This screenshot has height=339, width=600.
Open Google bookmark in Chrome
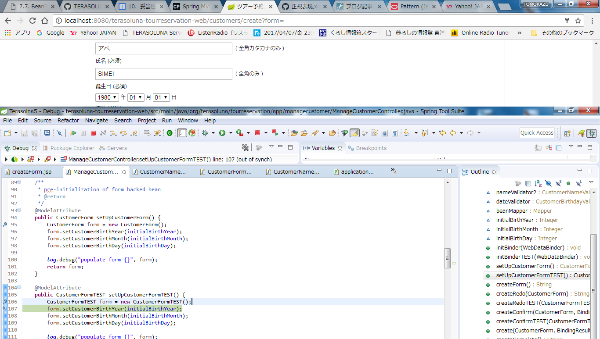click(x=51, y=32)
